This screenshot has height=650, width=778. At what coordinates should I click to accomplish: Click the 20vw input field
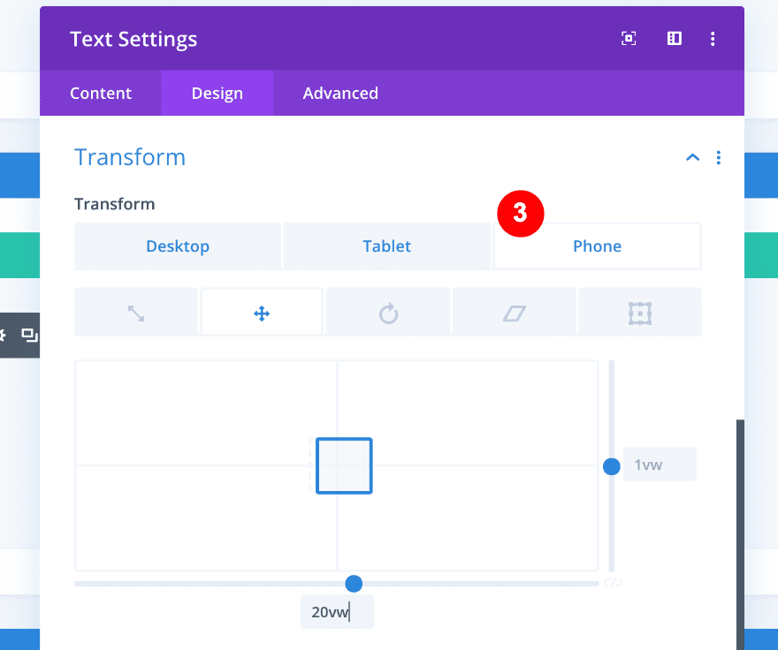[x=337, y=610]
